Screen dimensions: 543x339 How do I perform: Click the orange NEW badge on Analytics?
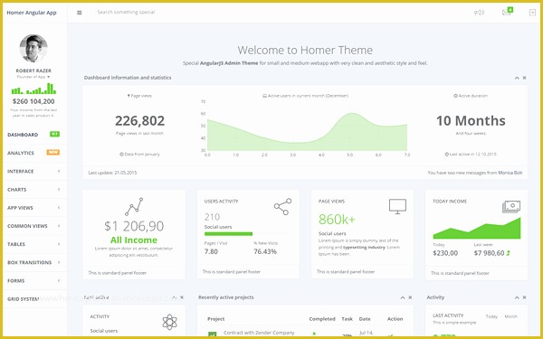point(53,152)
